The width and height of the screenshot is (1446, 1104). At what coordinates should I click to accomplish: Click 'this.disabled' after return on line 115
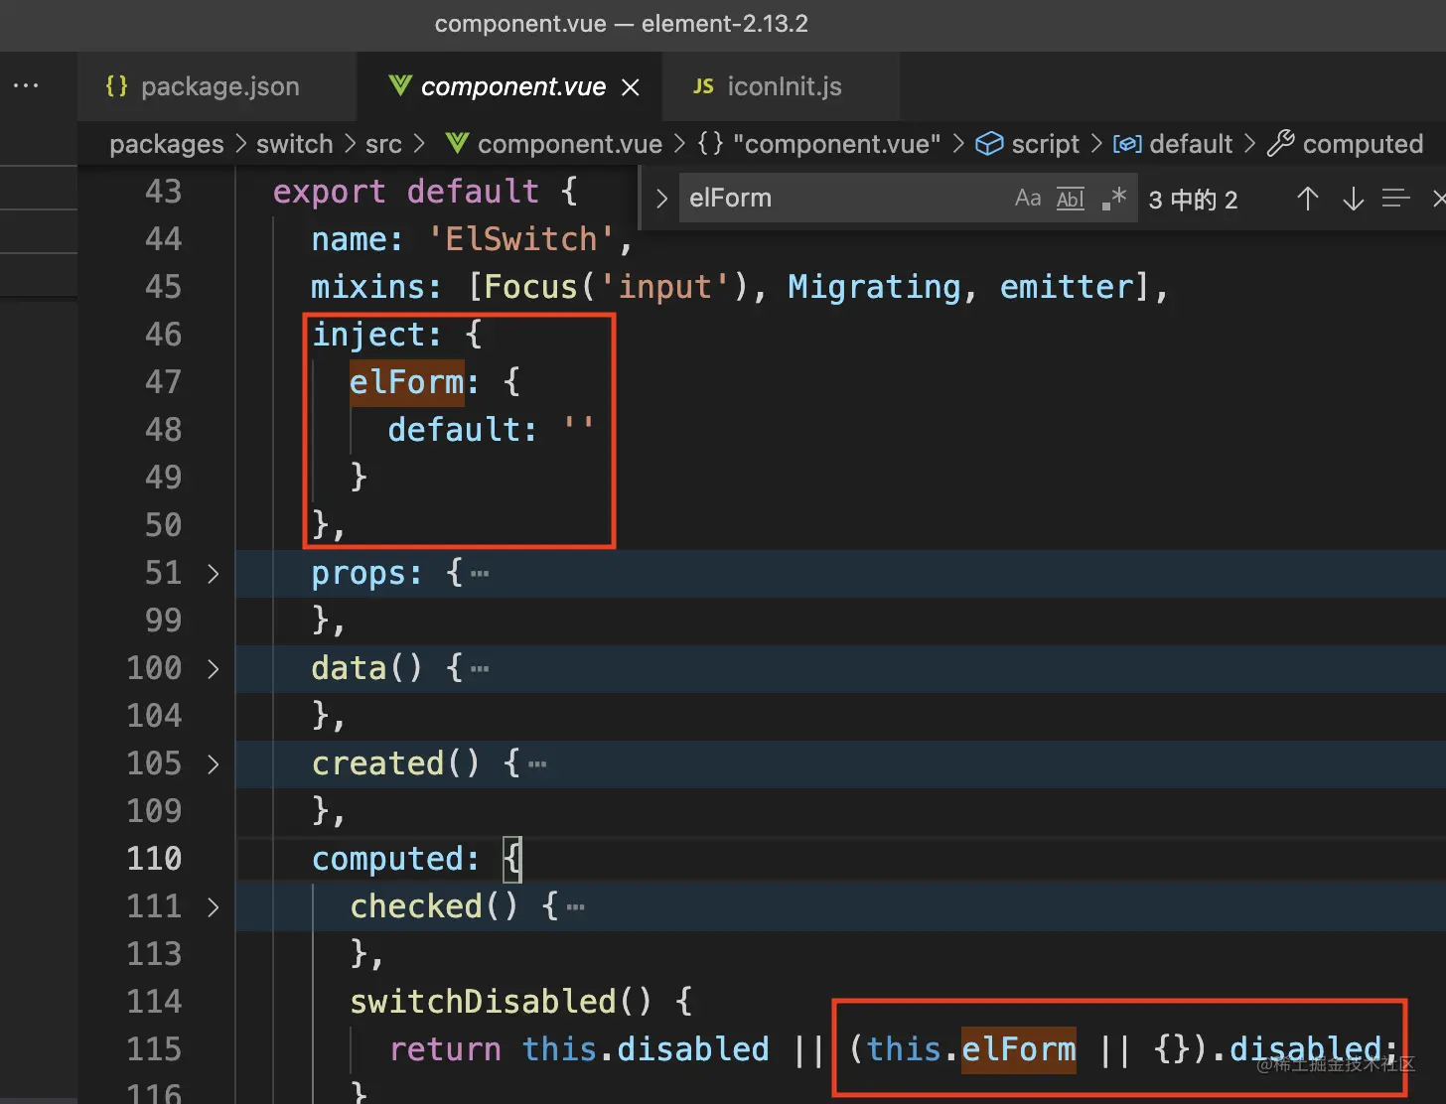(x=646, y=1048)
